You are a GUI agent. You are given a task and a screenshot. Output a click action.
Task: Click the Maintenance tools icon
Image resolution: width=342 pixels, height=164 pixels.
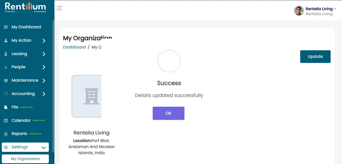click(x=6, y=81)
